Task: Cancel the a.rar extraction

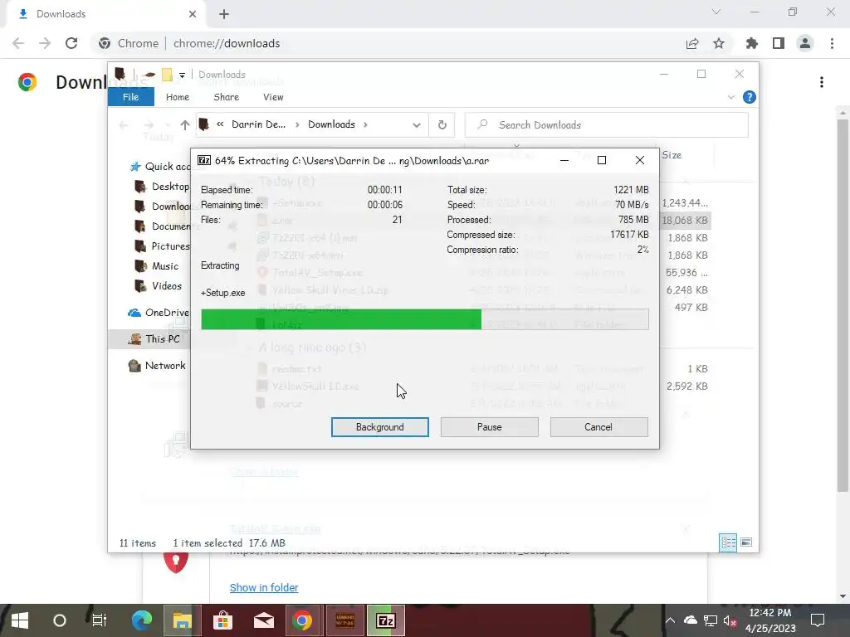Action: click(x=598, y=427)
